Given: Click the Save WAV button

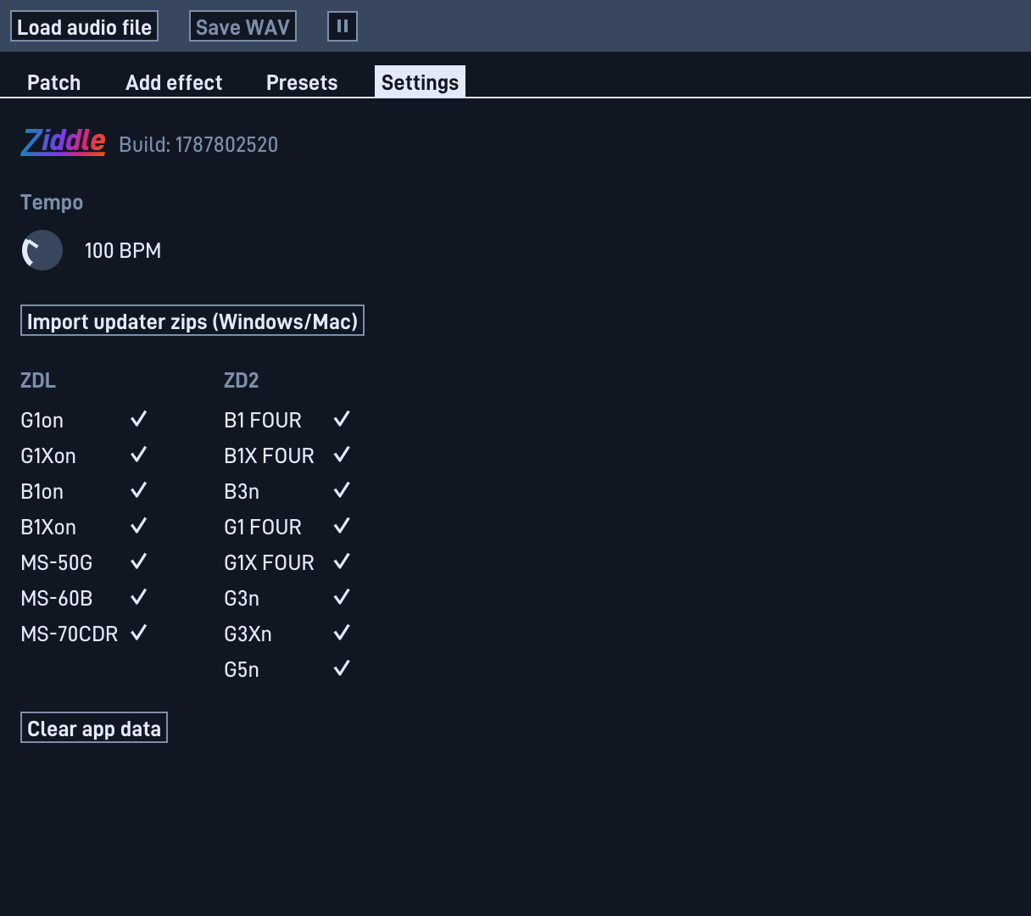Looking at the screenshot, I should (x=242, y=26).
